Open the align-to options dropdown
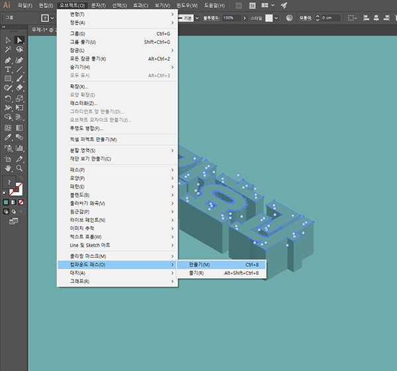The height and width of the screenshot is (371, 397). (353, 18)
